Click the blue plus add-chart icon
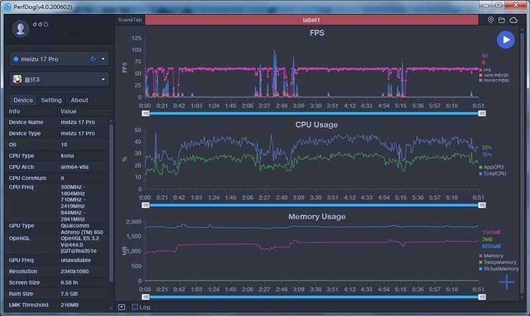530x316 pixels. 506,282
